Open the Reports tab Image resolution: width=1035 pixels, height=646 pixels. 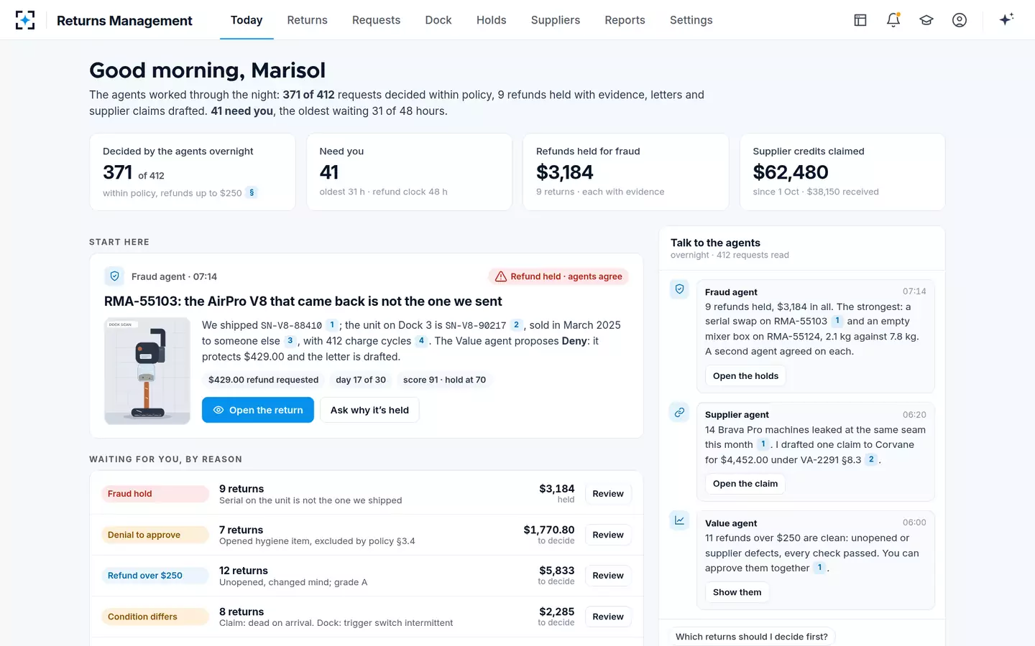coord(625,20)
